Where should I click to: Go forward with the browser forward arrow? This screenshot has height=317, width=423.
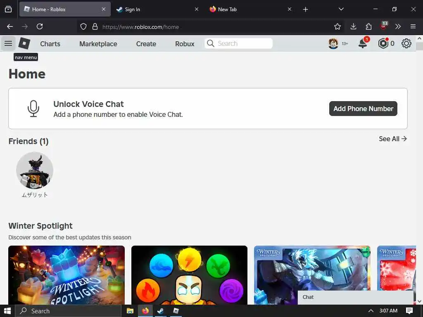coord(25,26)
